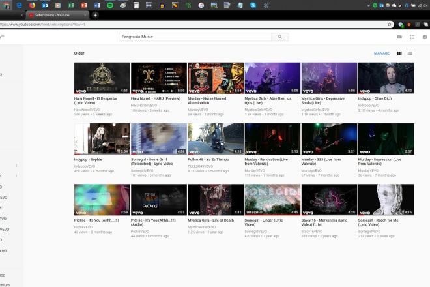Click the YouTube search magnifier button
This screenshot has width=430, height=287.
click(x=280, y=37)
